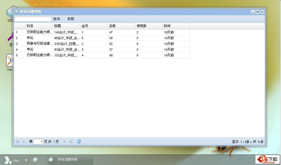Sort by 总数 column header

point(121,26)
